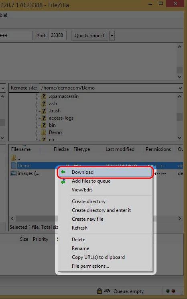
Task: Select etc folder in remote tree
Action: 52,140
